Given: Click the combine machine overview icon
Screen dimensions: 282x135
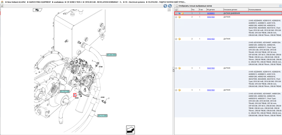Looking at the screenshot, I should coord(38,10).
